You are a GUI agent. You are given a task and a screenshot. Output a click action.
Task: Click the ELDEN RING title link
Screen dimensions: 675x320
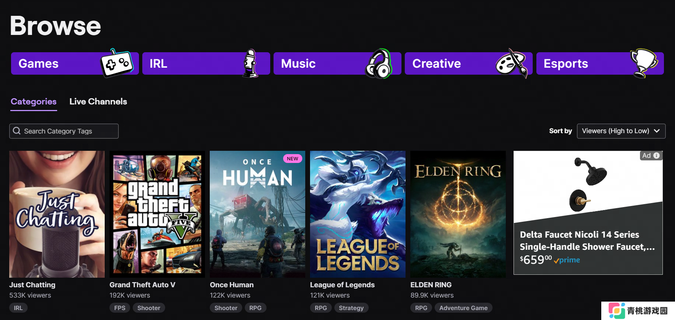(x=431, y=285)
